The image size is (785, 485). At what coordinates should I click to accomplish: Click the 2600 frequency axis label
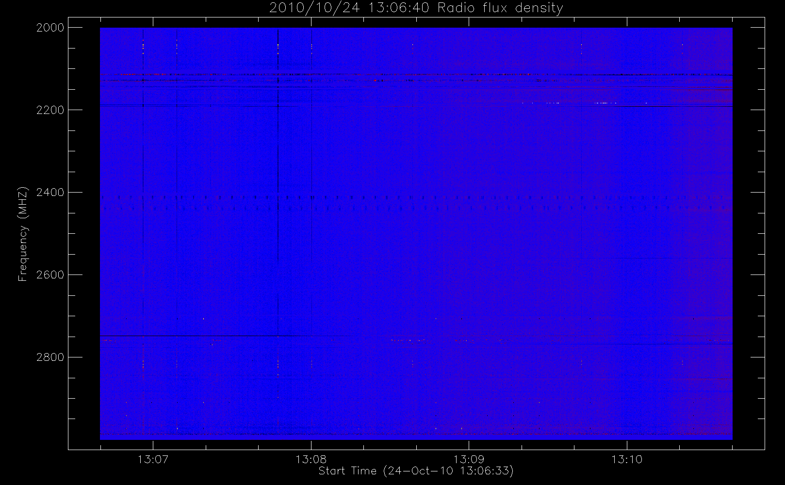[x=50, y=275]
